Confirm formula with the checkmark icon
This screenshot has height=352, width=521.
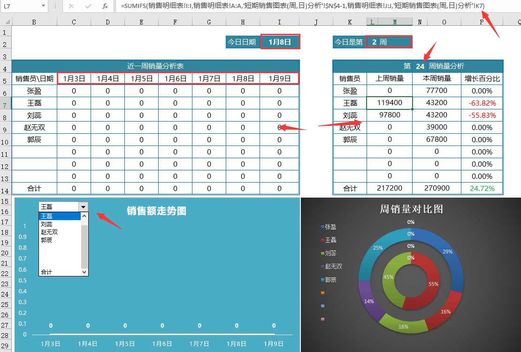coord(88,6)
